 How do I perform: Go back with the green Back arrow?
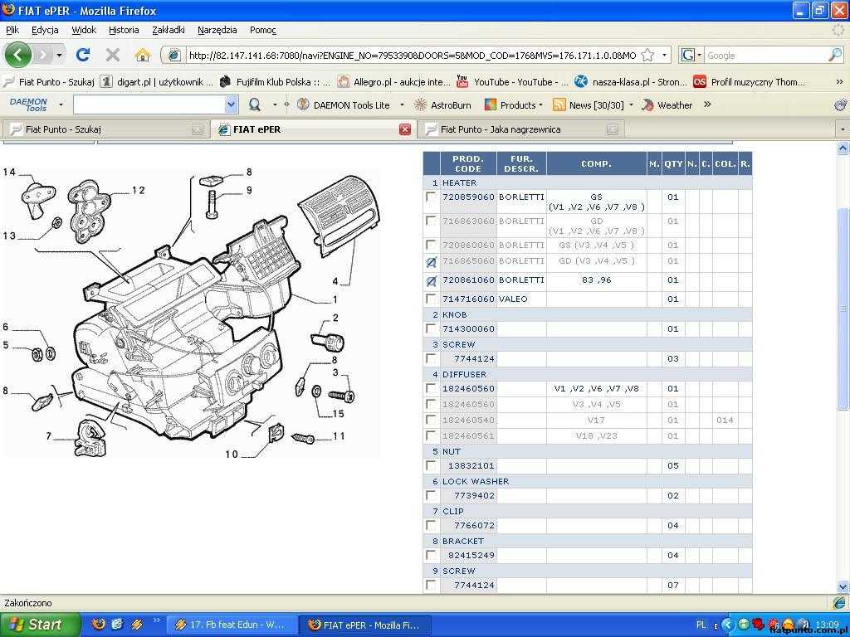pos(18,55)
